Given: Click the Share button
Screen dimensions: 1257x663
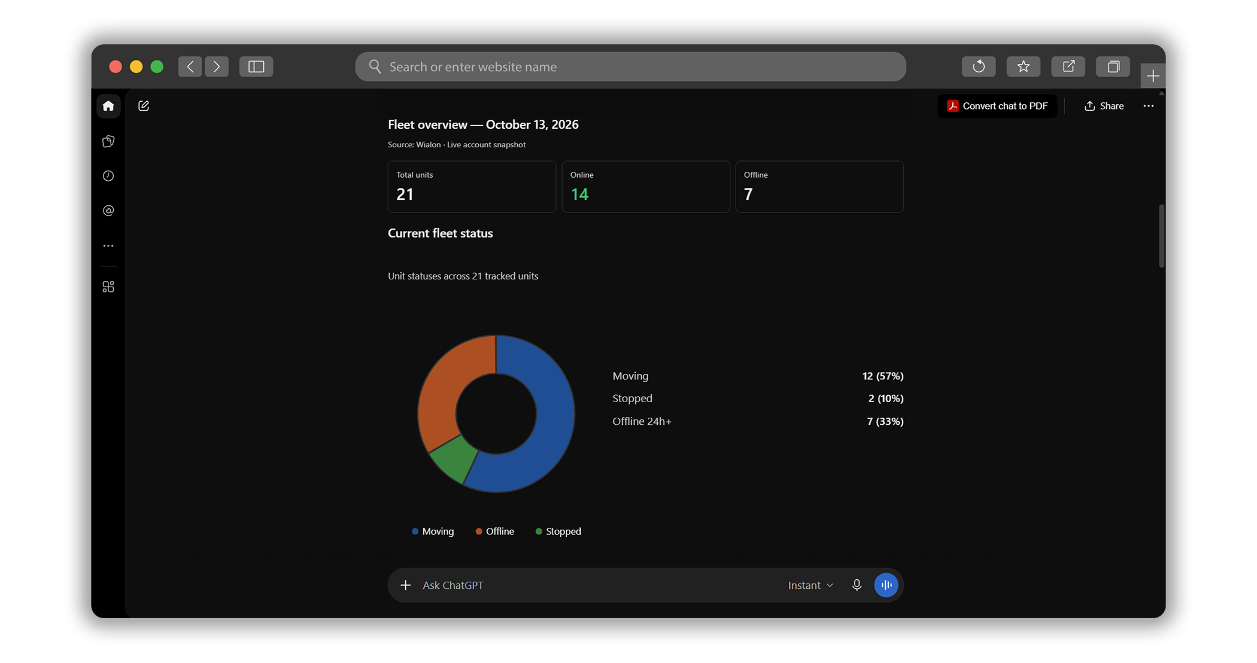Looking at the screenshot, I should pyautogui.click(x=1104, y=106).
